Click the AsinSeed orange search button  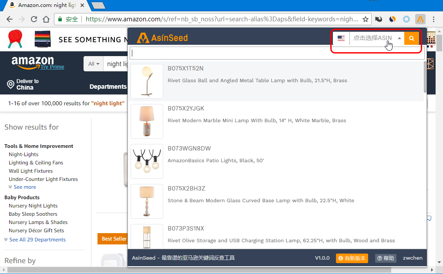411,38
